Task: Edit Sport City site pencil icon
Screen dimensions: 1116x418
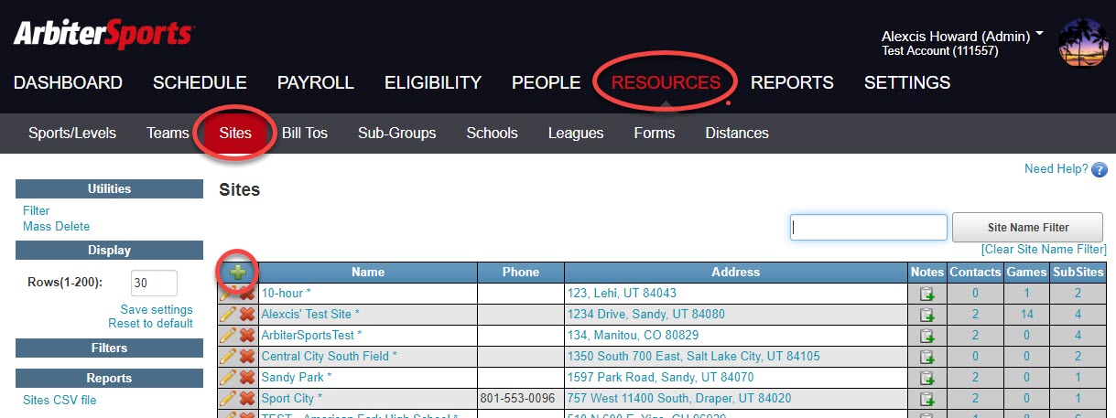Action: pos(228,399)
